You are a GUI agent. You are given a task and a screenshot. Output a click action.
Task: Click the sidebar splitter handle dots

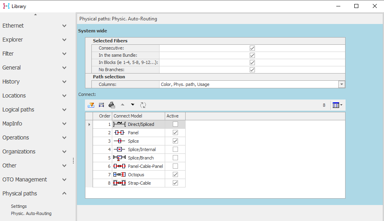pyautogui.click(x=73, y=161)
